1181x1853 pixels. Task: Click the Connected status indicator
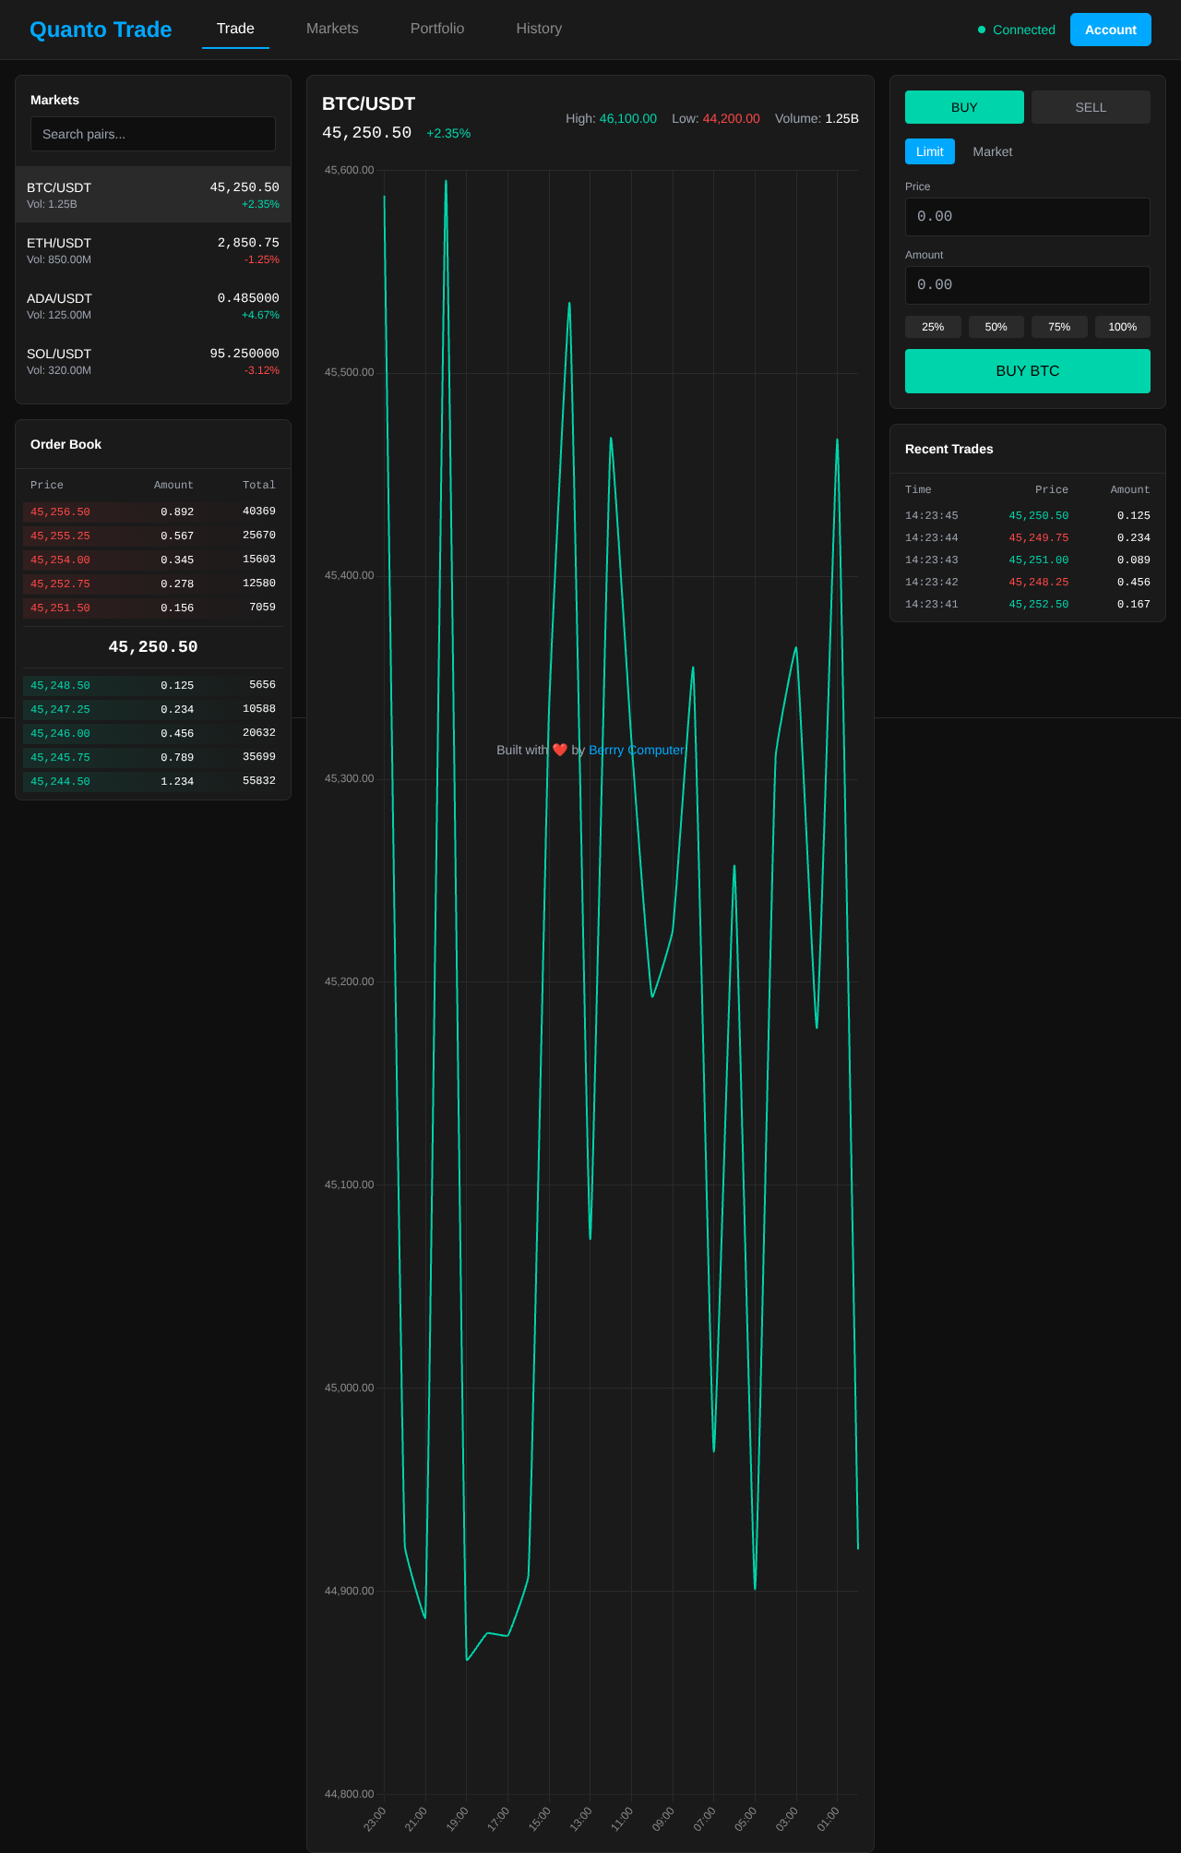click(x=1016, y=30)
